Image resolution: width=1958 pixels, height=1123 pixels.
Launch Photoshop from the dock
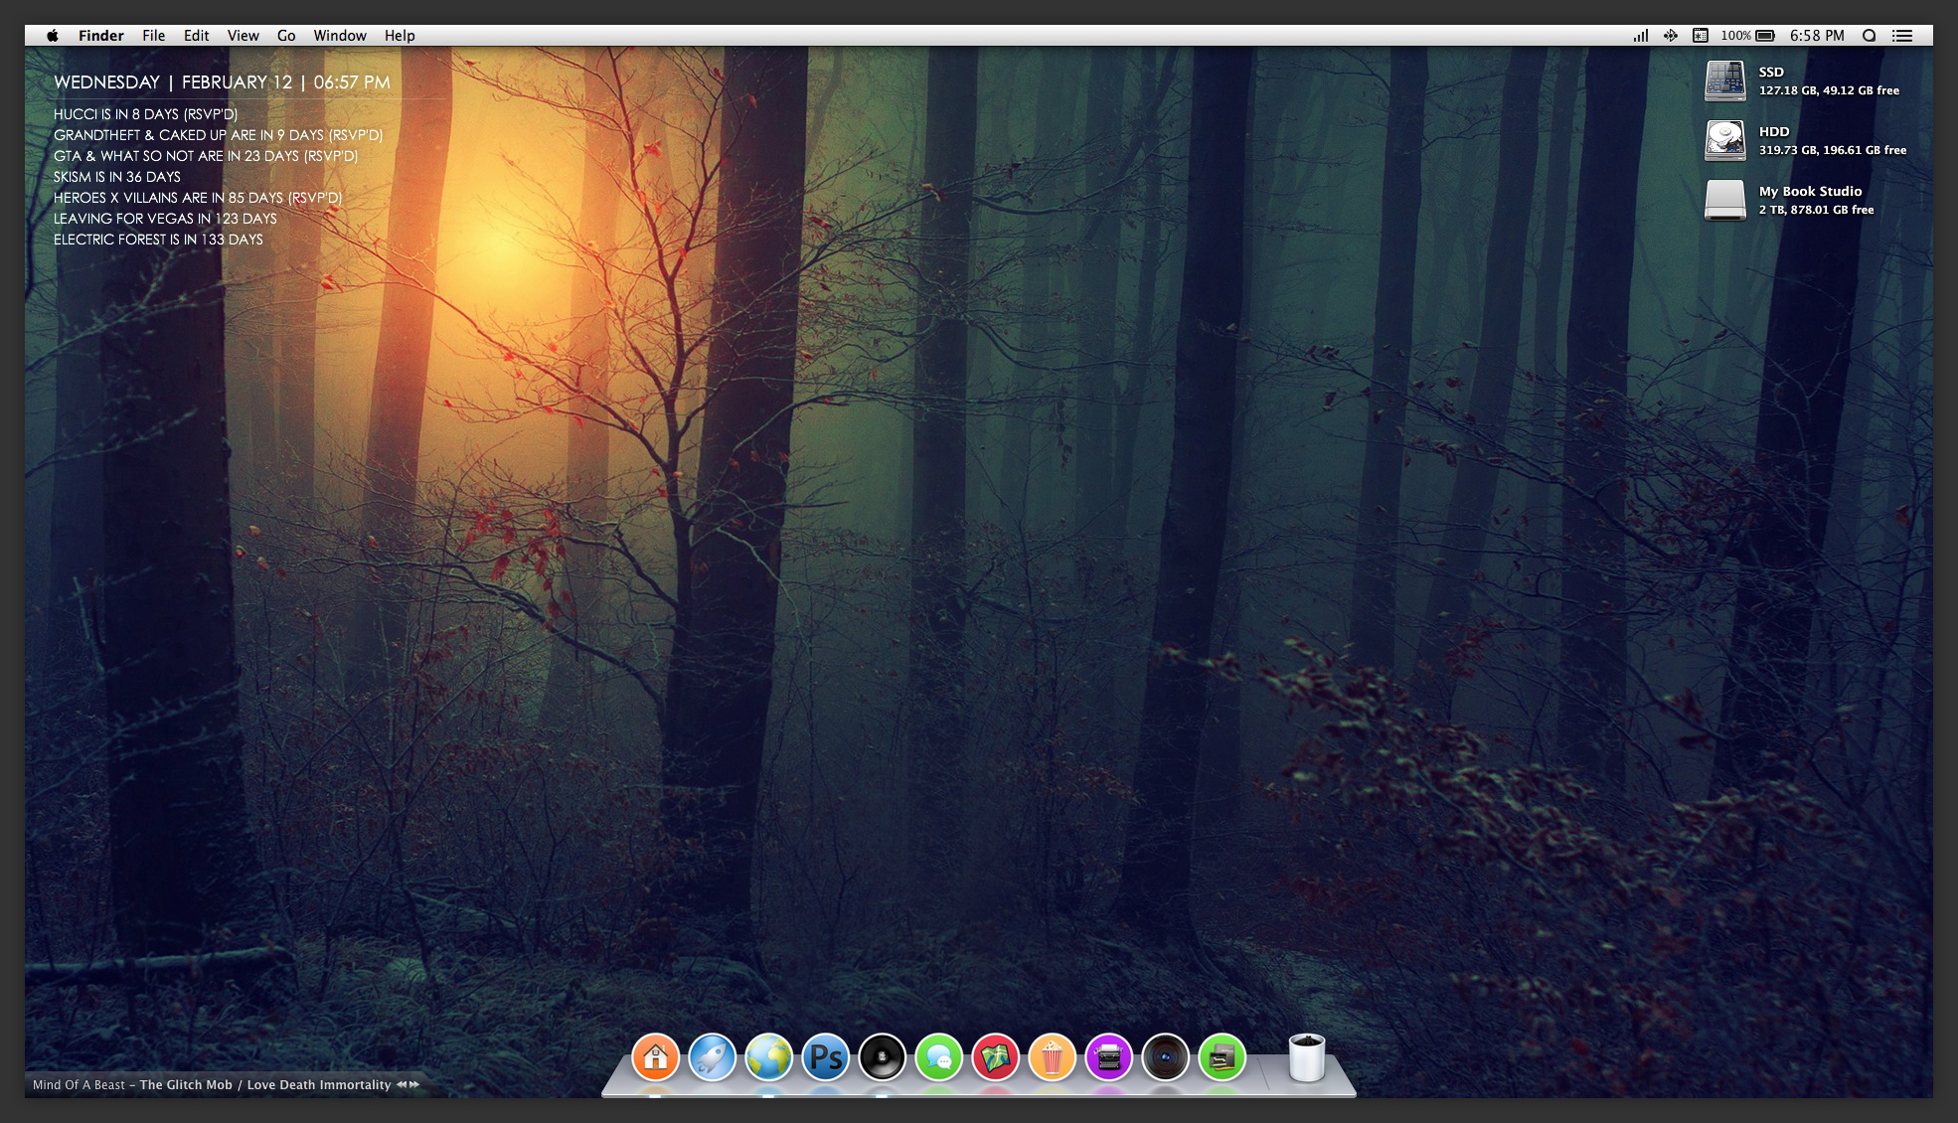[x=825, y=1057]
